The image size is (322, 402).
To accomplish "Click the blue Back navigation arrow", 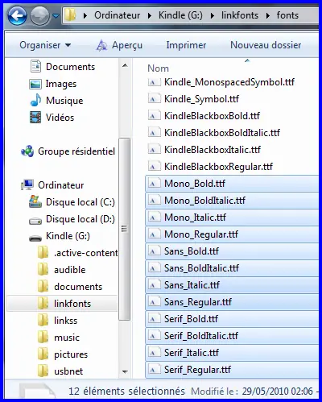I will pos(18,16).
